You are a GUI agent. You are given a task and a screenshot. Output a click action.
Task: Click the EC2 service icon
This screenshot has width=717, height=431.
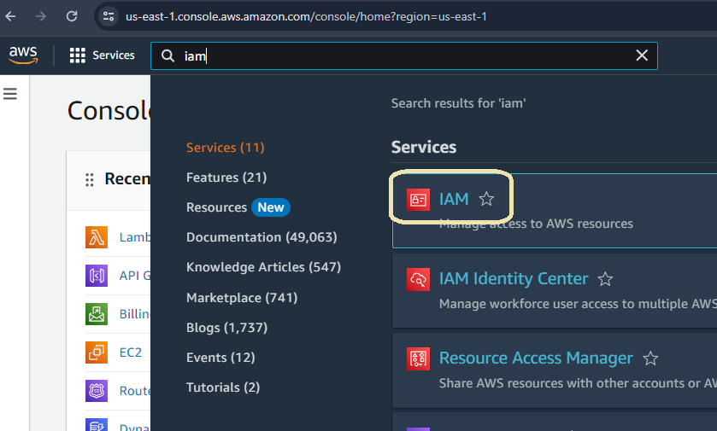point(97,352)
